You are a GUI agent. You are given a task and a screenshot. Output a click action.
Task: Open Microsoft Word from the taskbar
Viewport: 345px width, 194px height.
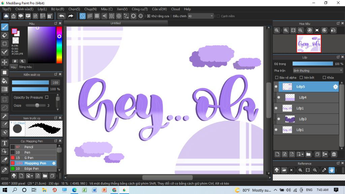[x=94, y=190]
